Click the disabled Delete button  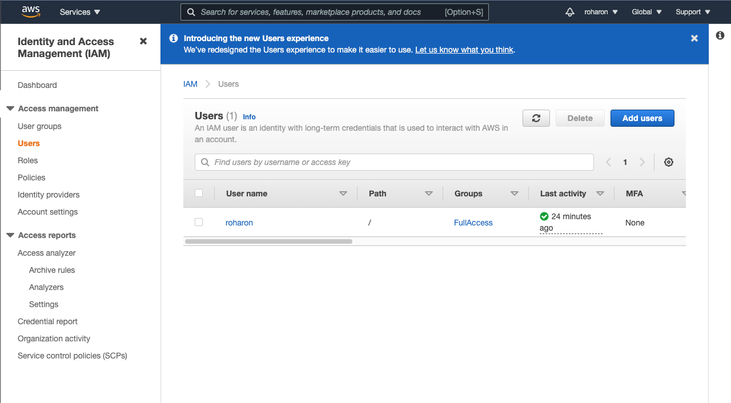[x=580, y=118]
